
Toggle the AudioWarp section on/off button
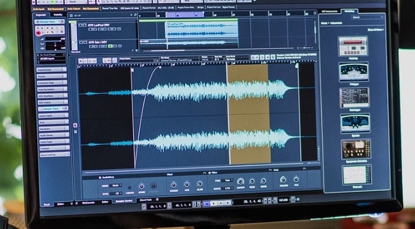[100, 177]
